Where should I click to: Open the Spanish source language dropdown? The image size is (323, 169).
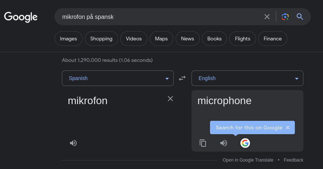click(118, 78)
